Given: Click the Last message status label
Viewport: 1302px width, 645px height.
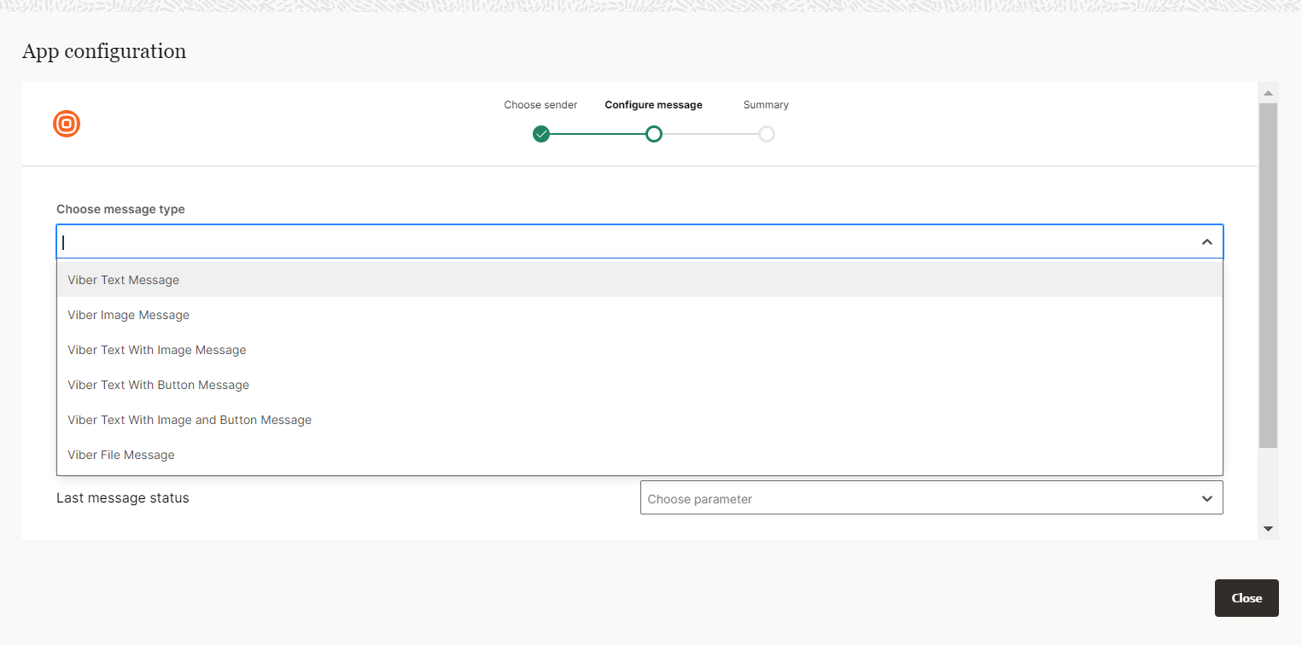Looking at the screenshot, I should (123, 497).
